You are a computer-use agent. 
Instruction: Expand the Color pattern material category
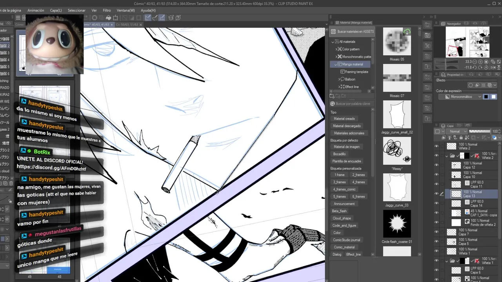pyautogui.click(x=336, y=49)
